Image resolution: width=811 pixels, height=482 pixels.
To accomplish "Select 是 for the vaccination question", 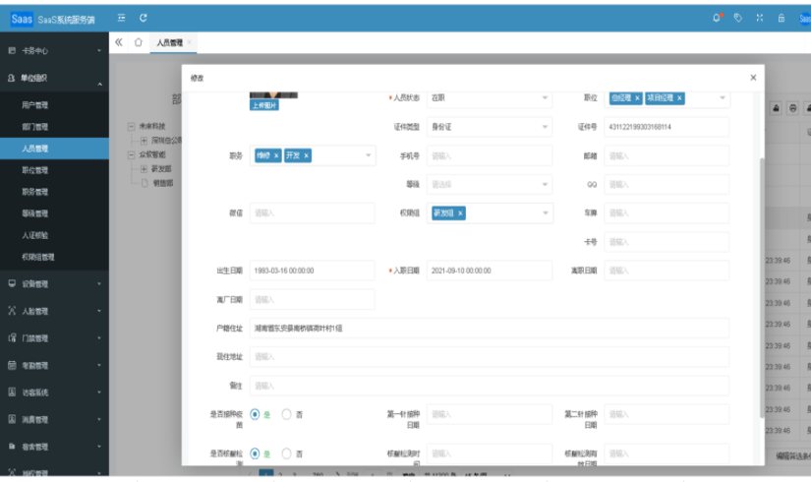I will (x=256, y=414).
